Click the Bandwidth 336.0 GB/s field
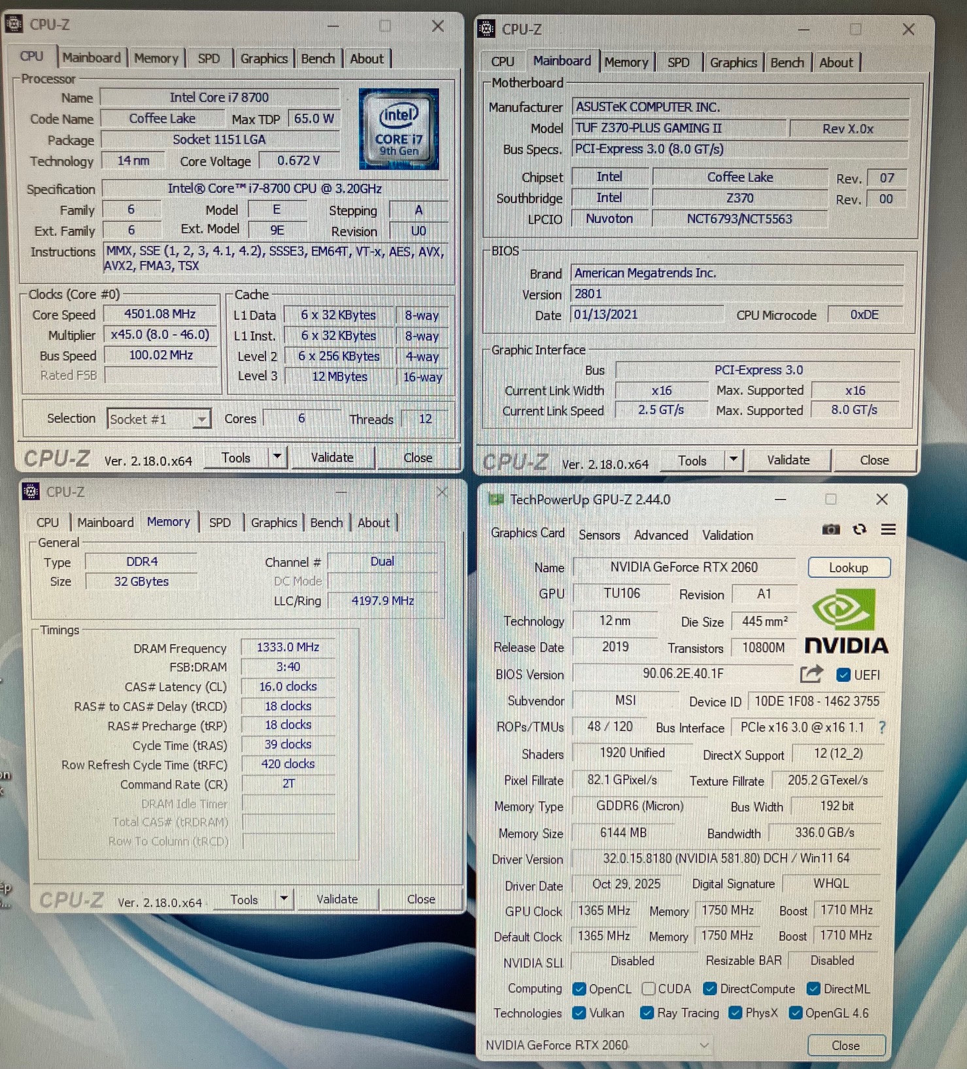The height and width of the screenshot is (1069, 967). pyautogui.click(x=824, y=832)
